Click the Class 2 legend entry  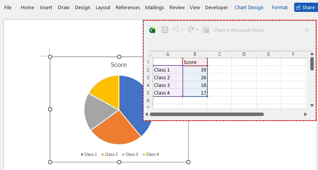(x=109, y=154)
